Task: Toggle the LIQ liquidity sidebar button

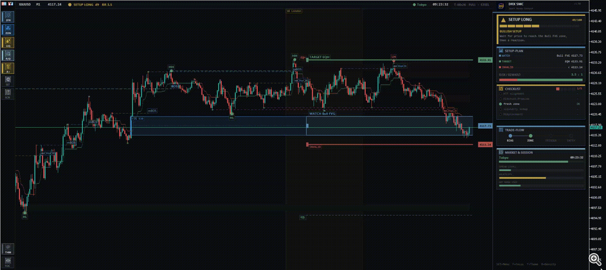Action: [x=8, y=42]
